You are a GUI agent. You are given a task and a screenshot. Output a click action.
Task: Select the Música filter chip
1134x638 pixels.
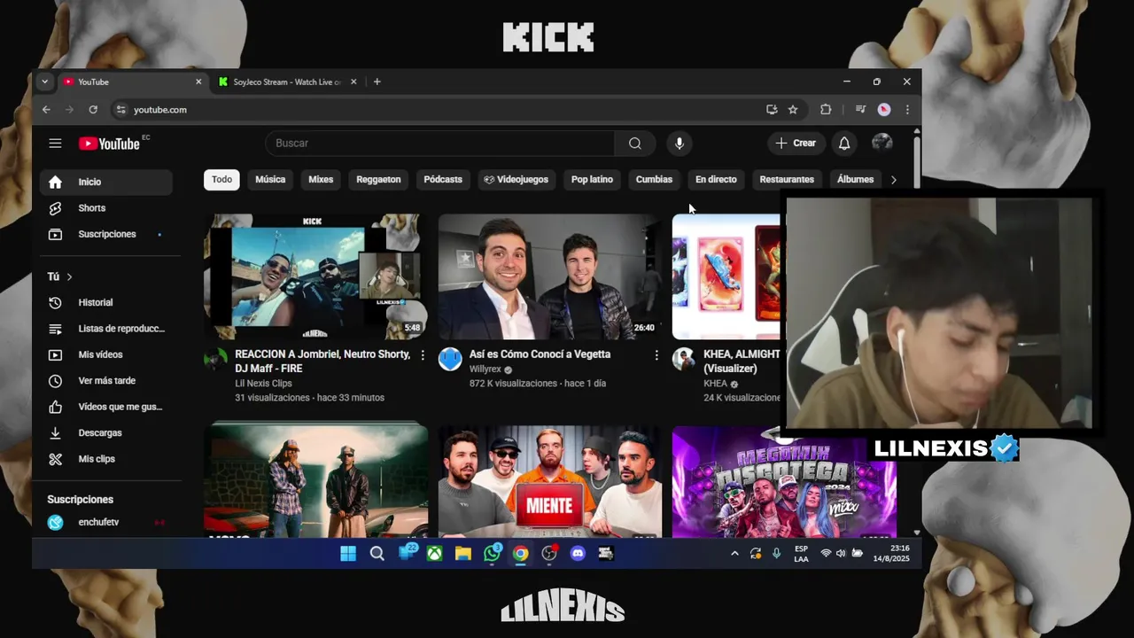(270, 180)
